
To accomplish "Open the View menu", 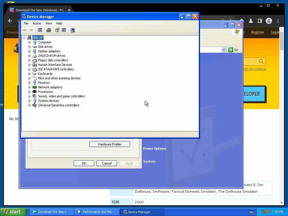I will (49, 23).
